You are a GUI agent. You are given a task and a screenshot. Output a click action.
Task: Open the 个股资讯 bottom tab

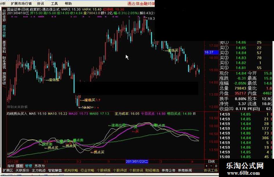pyautogui.click(x=136, y=170)
